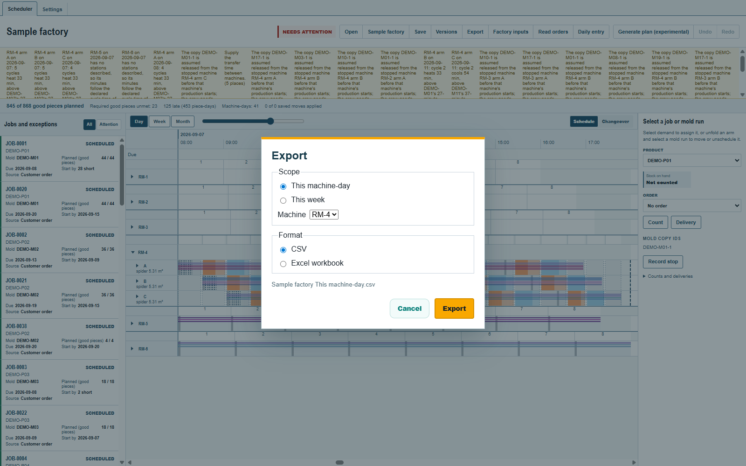Screen dimensions: 746x466
Task: Click the Record stop button
Action: click(x=663, y=262)
